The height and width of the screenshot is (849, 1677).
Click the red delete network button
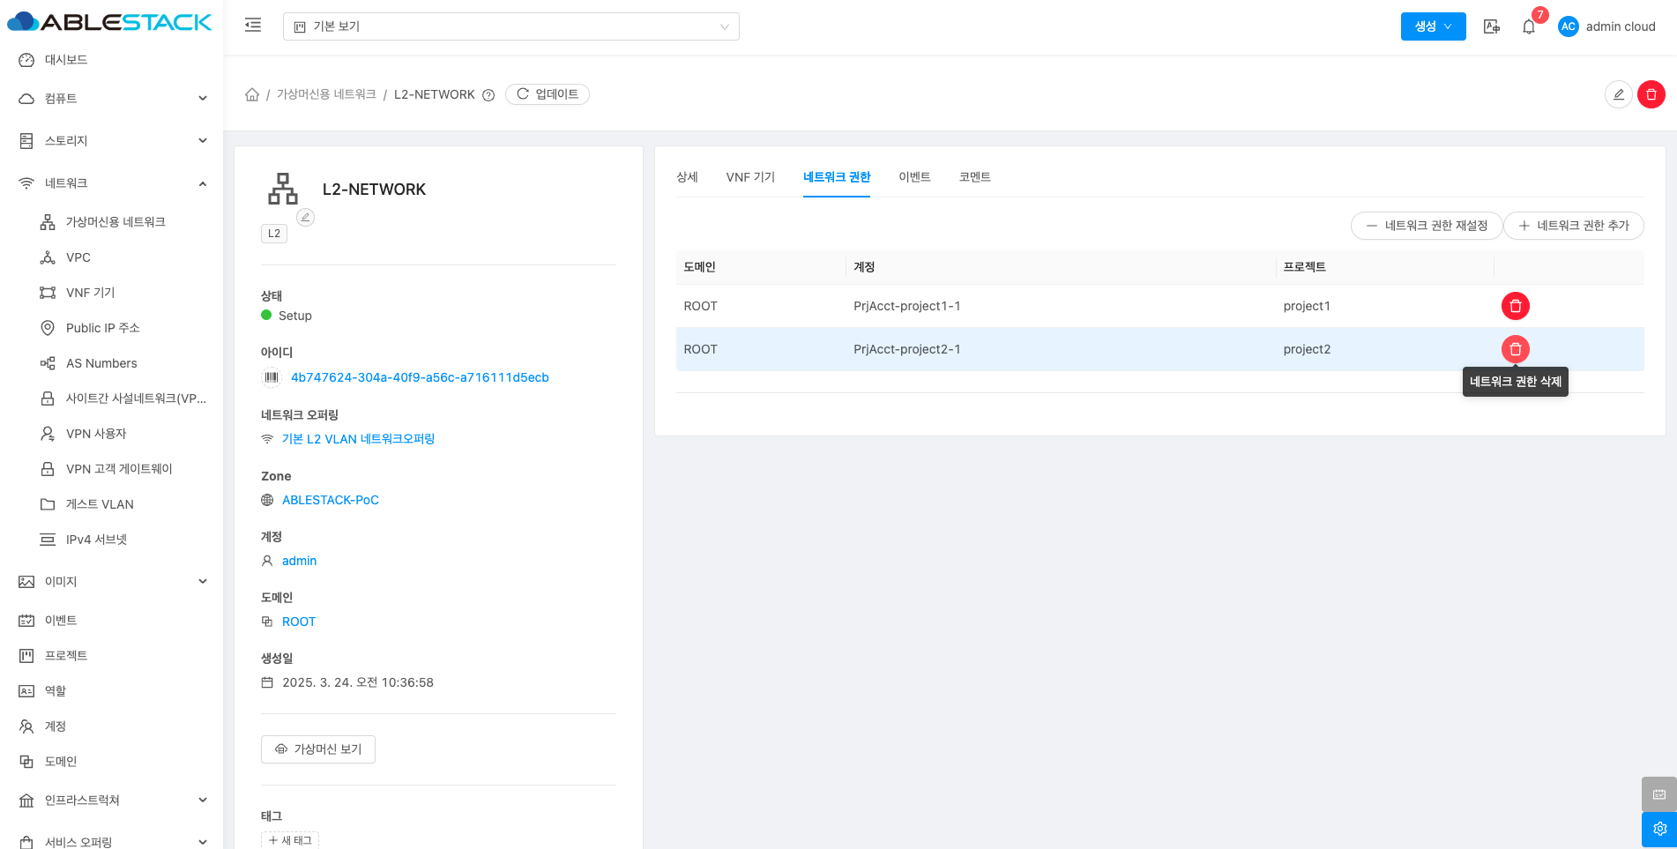coord(1651,94)
